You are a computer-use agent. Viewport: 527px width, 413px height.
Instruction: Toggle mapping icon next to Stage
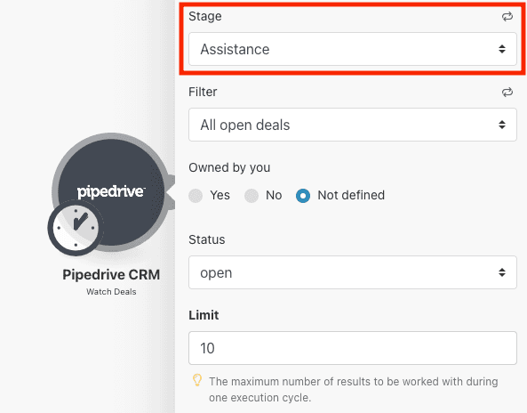point(507,17)
